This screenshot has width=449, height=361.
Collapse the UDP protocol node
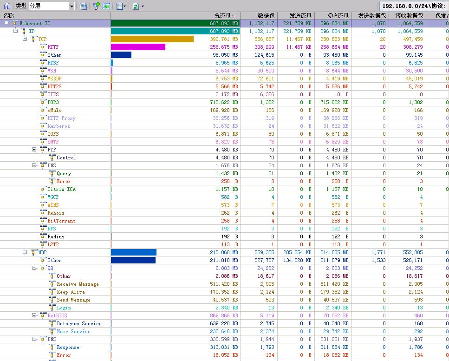(x=25, y=252)
